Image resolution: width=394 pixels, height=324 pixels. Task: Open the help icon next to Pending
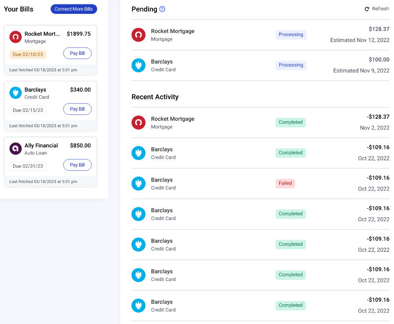pos(162,9)
